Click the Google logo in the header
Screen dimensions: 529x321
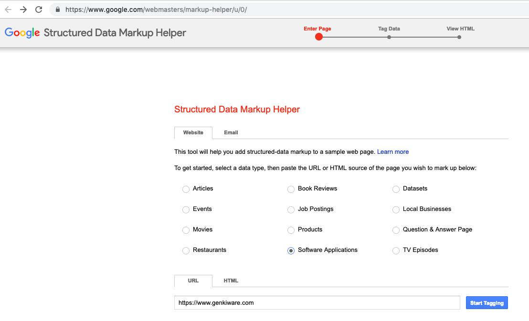point(22,33)
